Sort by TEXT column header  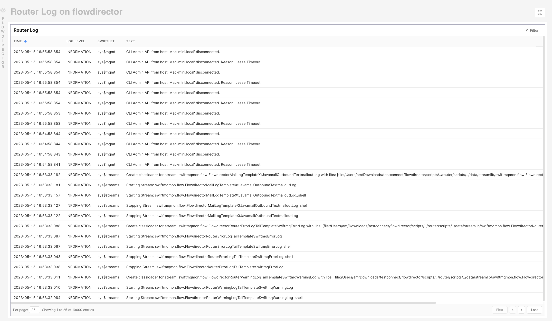click(130, 41)
